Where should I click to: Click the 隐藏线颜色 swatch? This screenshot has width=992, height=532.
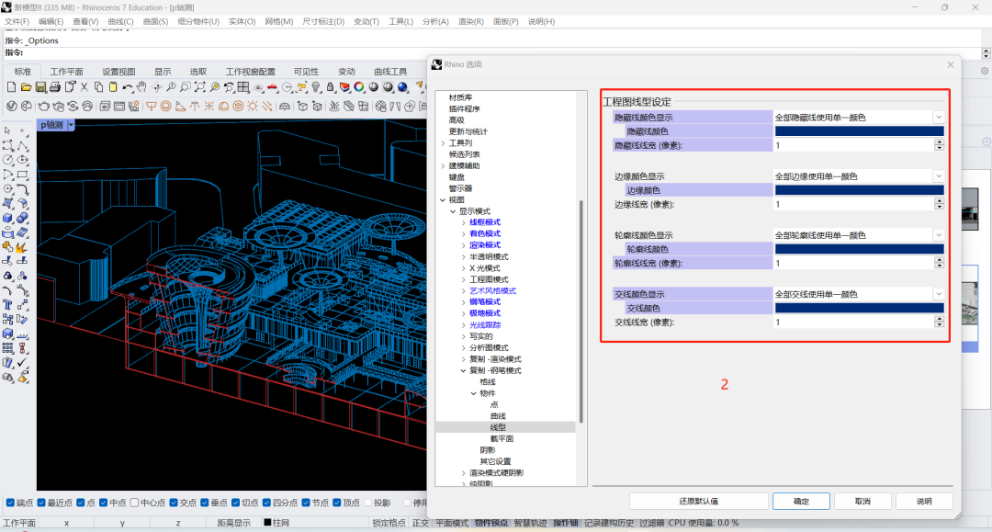point(859,131)
